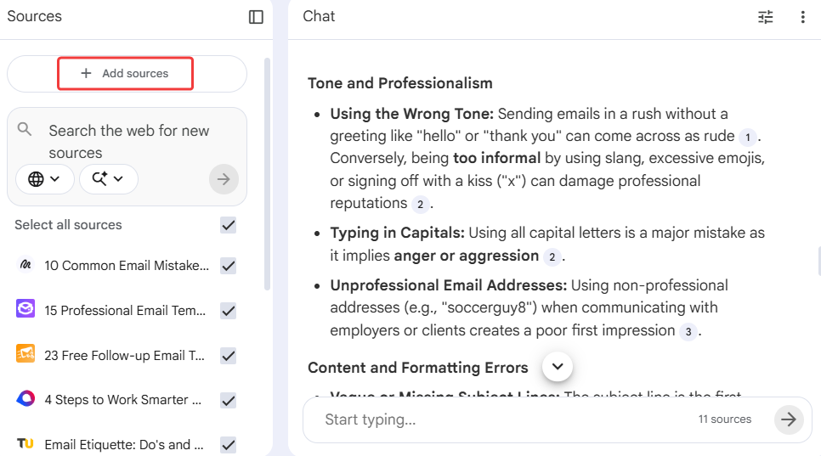Viewport: 821px width, 456px height.
Task: Click the scroll-to-bottom chevron button
Action: pos(558,367)
